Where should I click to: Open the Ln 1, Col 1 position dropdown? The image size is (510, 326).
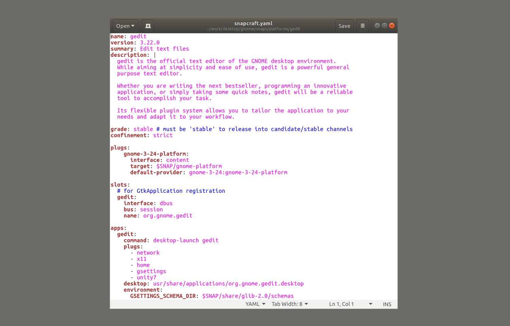click(x=351, y=304)
